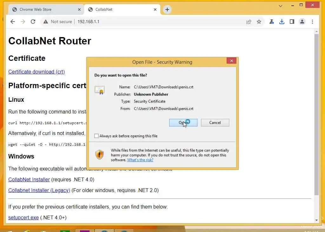Click the Open File - Security Warning title
The image size is (325, 232).
(162, 62)
